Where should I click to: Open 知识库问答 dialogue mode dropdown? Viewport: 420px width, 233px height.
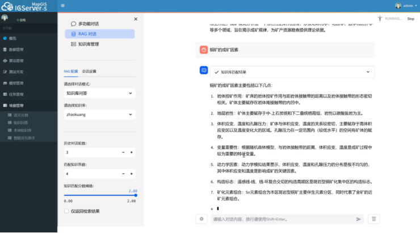tap(100, 93)
